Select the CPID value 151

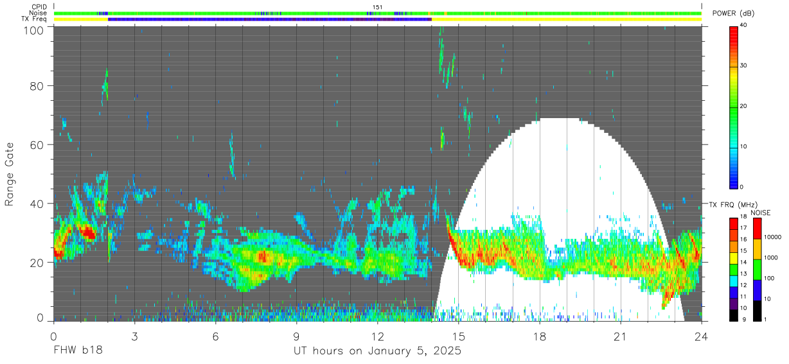[378, 7]
